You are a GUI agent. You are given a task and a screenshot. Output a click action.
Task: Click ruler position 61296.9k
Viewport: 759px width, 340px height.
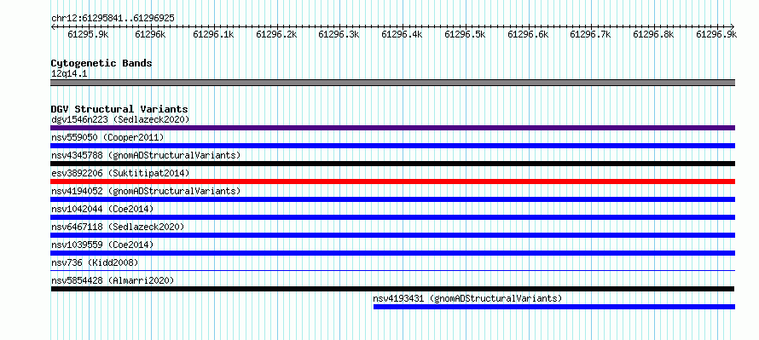[717, 34]
